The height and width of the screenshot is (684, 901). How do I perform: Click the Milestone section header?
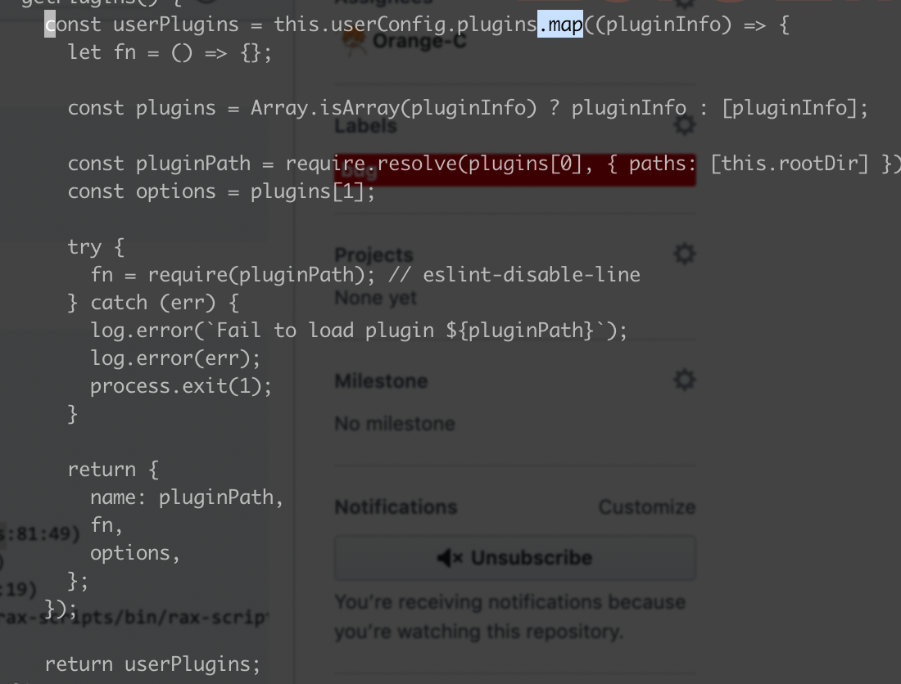pyautogui.click(x=380, y=380)
